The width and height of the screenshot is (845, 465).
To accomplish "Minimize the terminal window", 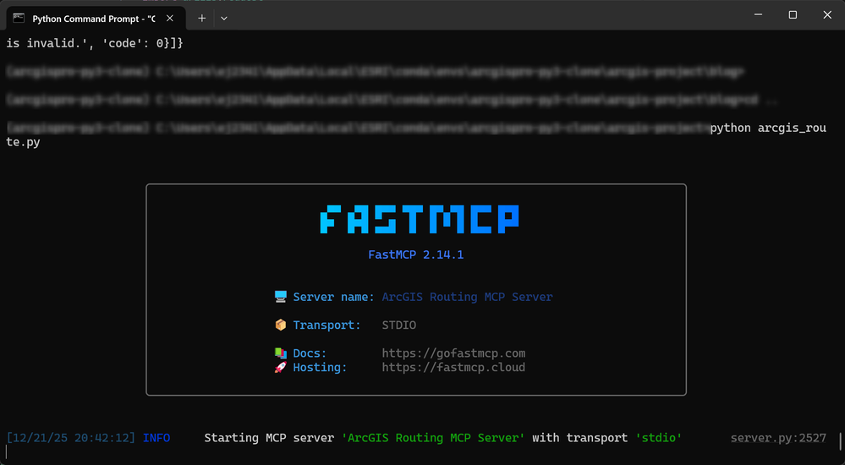I will [758, 15].
